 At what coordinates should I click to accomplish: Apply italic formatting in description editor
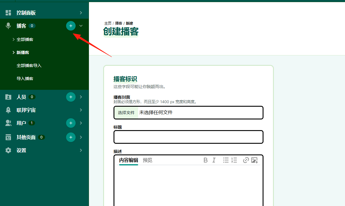point(214,160)
